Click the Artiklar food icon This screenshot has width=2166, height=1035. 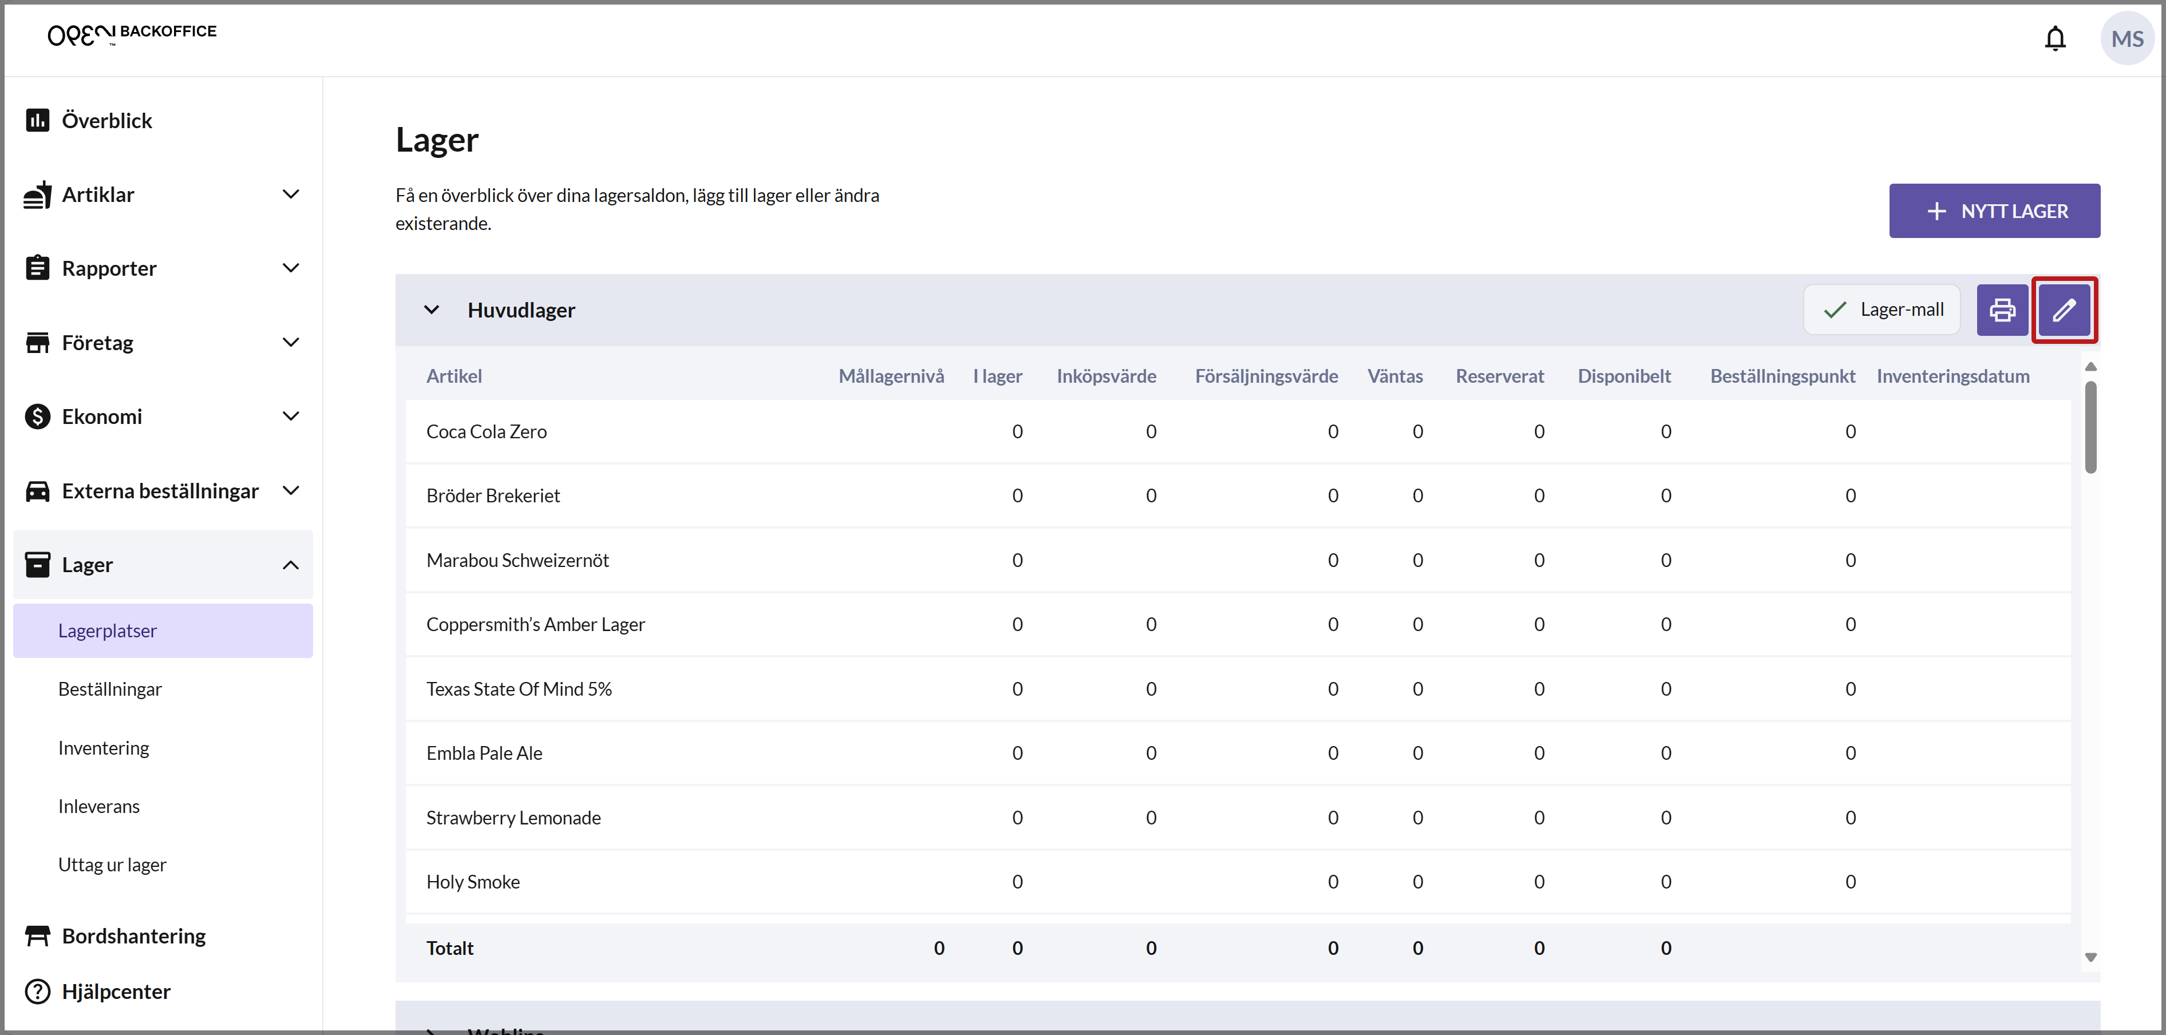pyautogui.click(x=37, y=194)
